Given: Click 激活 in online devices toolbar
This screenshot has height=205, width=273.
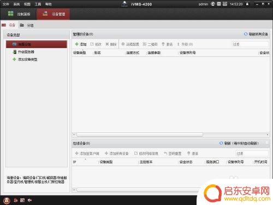Looking at the screenshot, I should tap(193, 154).
